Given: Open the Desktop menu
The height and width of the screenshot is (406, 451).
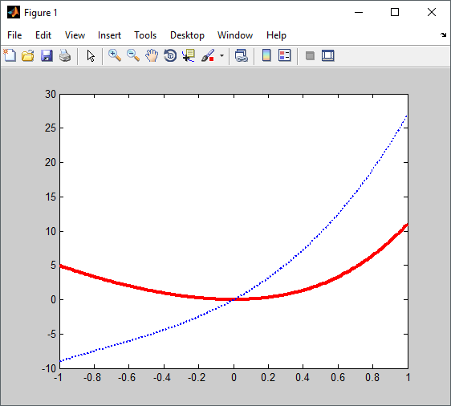Looking at the screenshot, I should pyautogui.click(x=187, y=35).
